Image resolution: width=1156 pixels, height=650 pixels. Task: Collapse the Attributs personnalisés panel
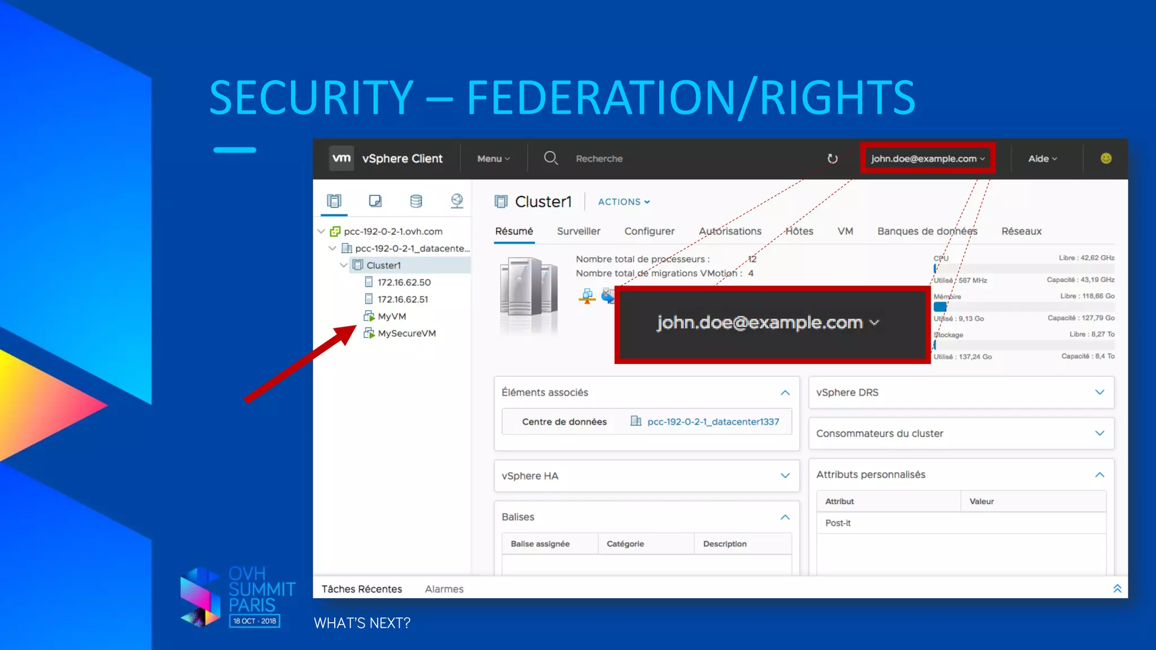[x=1099, y=475]
